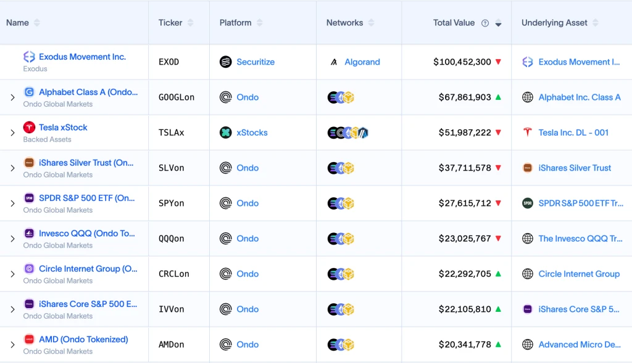This screenshot has width=632, height=363.
Task: Sort table by Name column header
Action: 18,23
